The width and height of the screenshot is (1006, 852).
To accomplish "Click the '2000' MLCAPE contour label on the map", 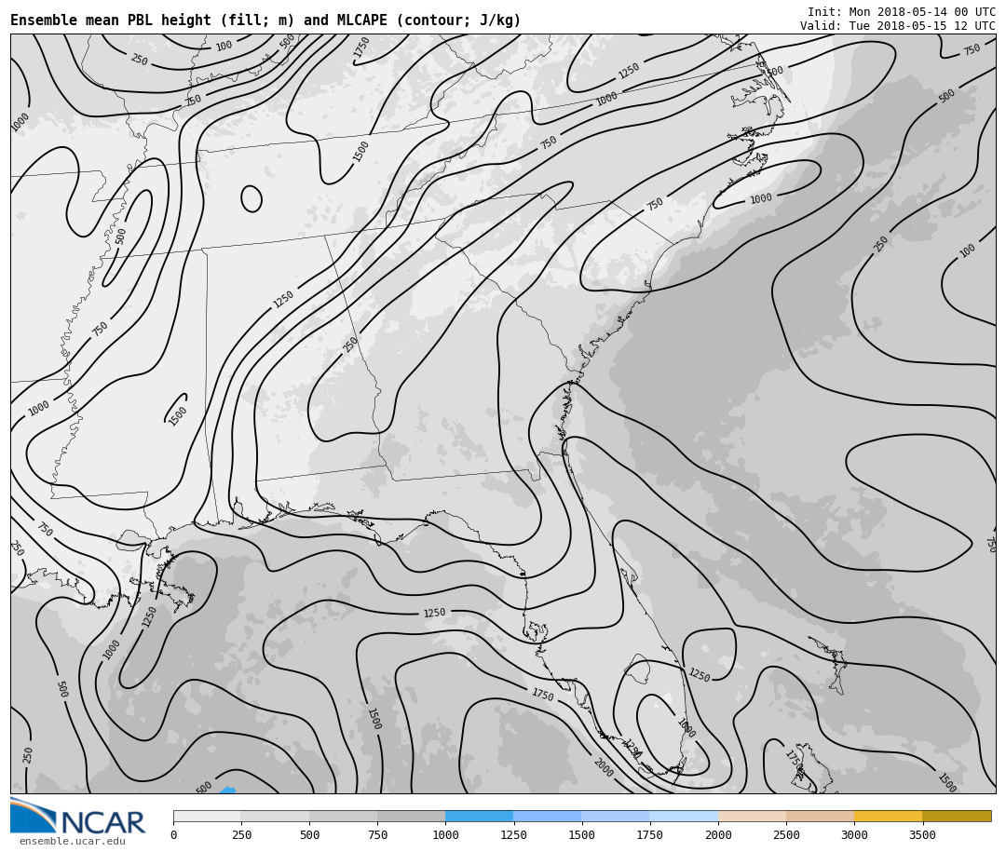I will (x=604, y=767).
